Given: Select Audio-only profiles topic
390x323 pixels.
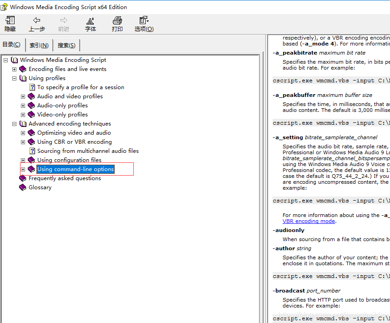Looking at the screenshot, I should 62,106.
